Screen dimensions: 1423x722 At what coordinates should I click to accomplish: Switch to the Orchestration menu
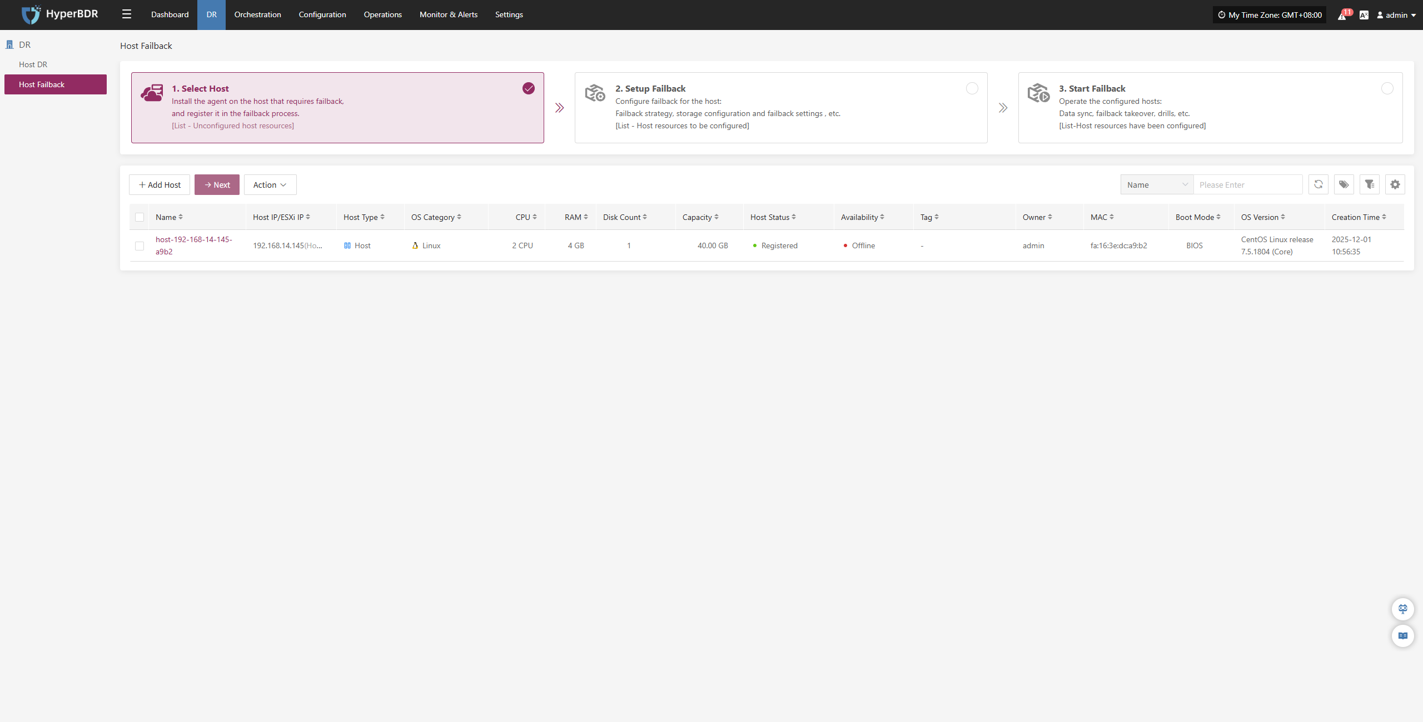coord(257,14)
